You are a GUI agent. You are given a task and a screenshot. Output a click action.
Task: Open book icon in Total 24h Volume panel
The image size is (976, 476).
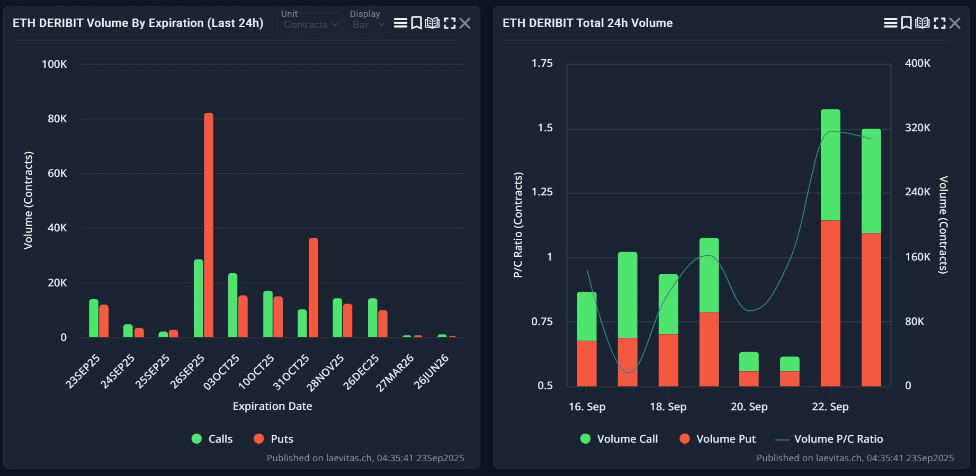point(923,23)
